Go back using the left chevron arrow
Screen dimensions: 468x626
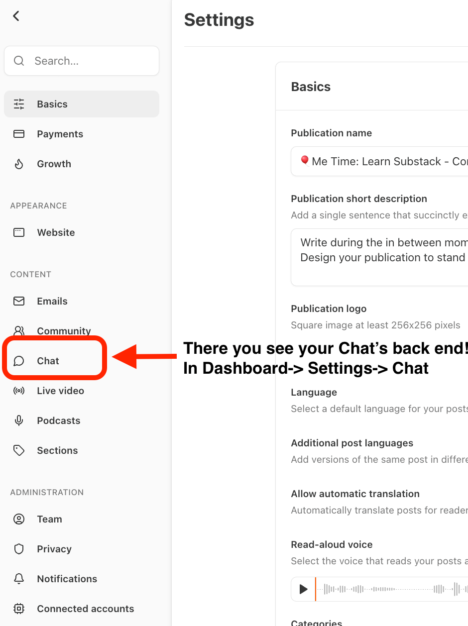pos(16,16)
